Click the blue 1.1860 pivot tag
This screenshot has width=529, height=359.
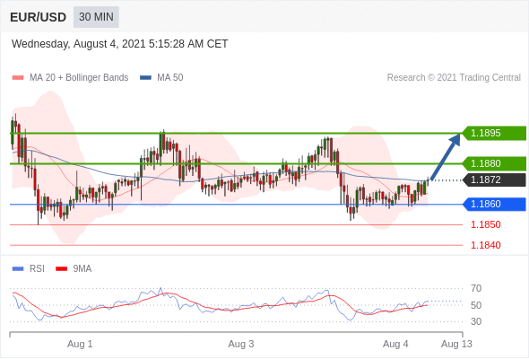pyautogui.click(x=494, y=204)
